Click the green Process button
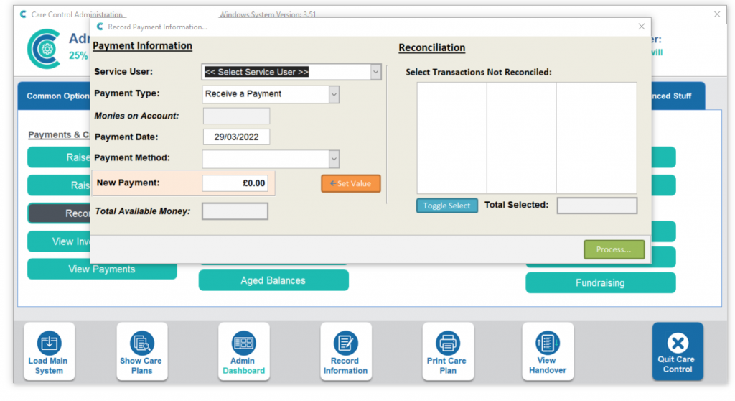The image size is (735, 401). click(614, 249)
